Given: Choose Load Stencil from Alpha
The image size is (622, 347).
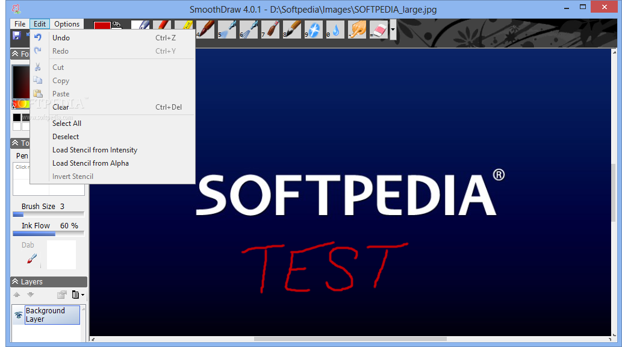Looking at the screenshot, I should (x=113, y=163).
